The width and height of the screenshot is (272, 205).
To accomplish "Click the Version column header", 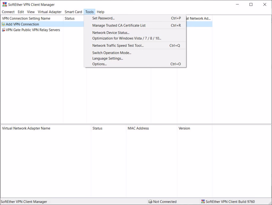I will 195,128.
